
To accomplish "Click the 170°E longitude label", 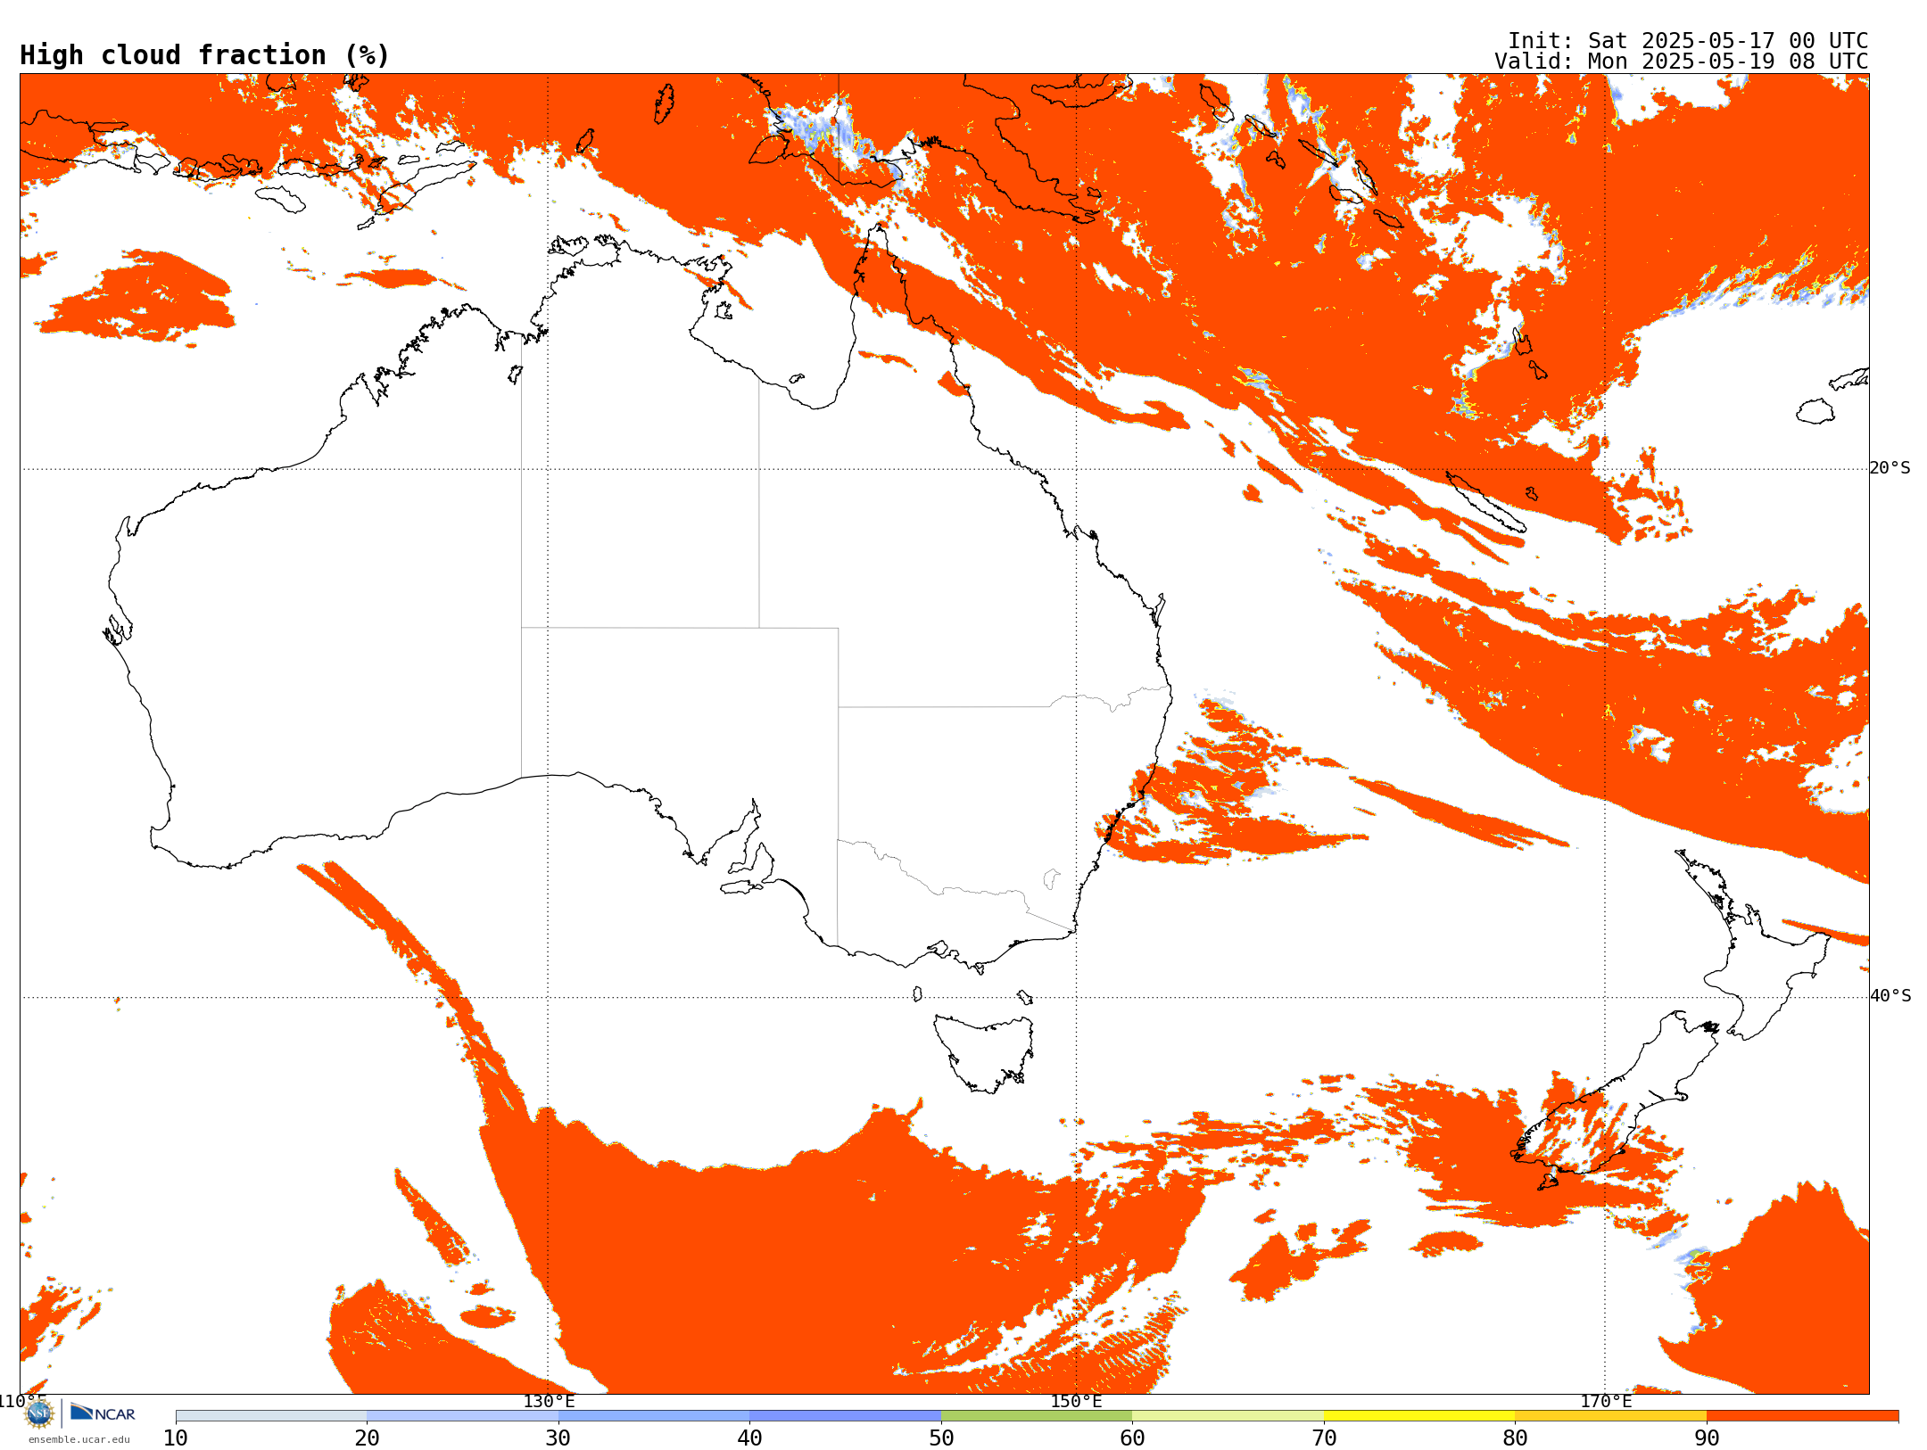I will pos(1606,1401).
